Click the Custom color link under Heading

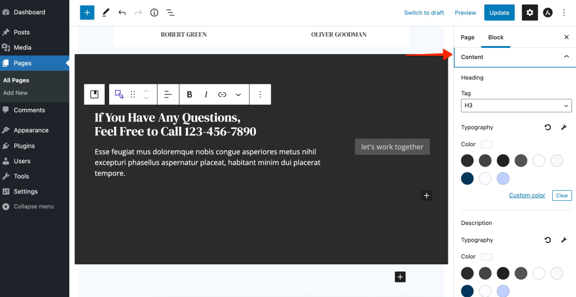(x=527, y=195)
